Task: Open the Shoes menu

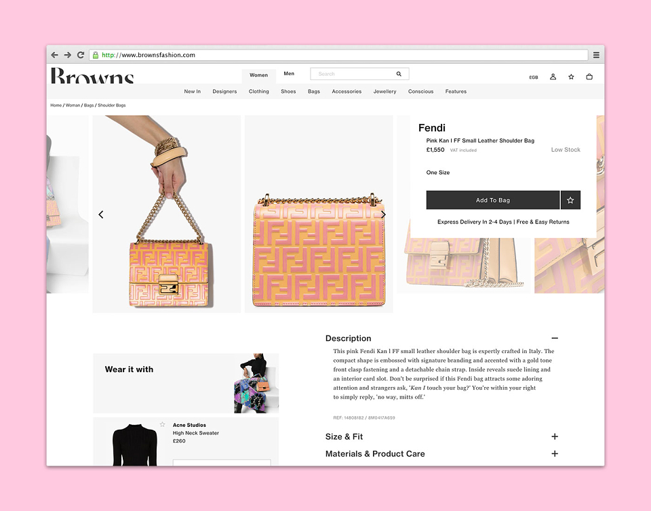Action: tap(288, 91)
